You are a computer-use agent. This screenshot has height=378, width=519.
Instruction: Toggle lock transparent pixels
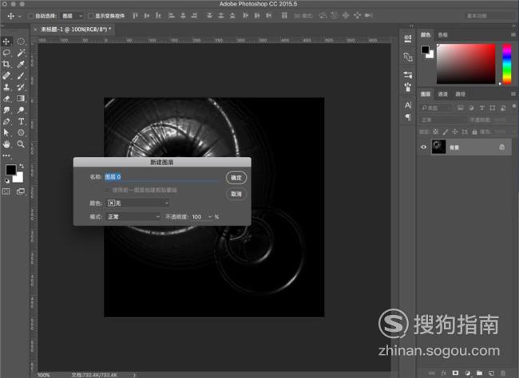coord(436,132)
